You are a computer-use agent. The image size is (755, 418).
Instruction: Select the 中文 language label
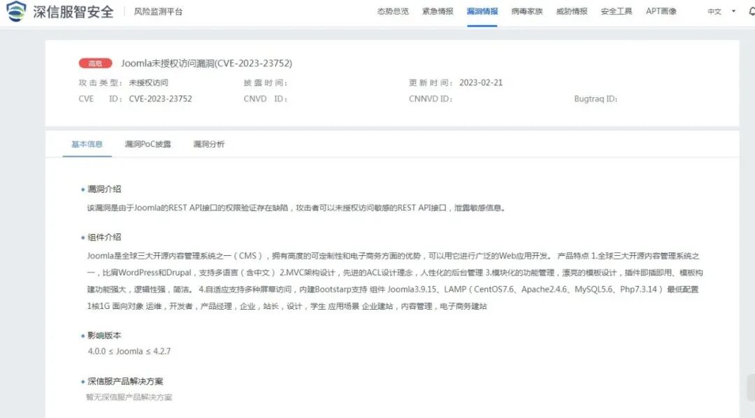click(x=714, y=12)
